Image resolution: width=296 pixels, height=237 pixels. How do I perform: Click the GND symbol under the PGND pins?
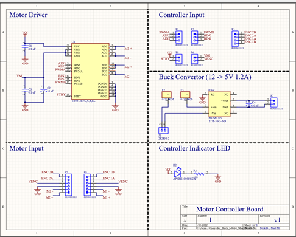click(x=115, y=108)
